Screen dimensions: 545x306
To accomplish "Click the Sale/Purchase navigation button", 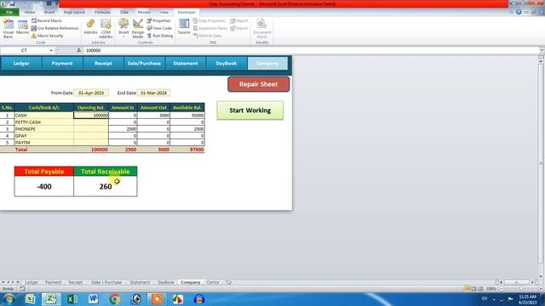I will [144, 64].
